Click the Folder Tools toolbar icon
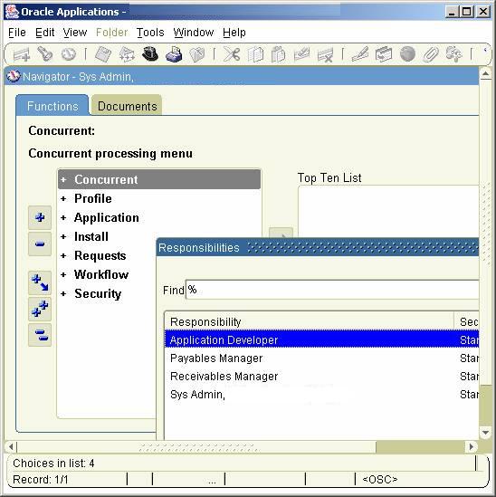The width and height of the screenshot is (496, 497). (x=453, y=54)
